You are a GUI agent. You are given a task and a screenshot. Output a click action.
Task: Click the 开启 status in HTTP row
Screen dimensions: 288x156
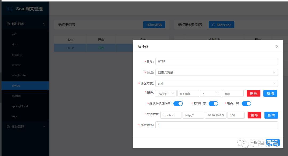(101, 48)
